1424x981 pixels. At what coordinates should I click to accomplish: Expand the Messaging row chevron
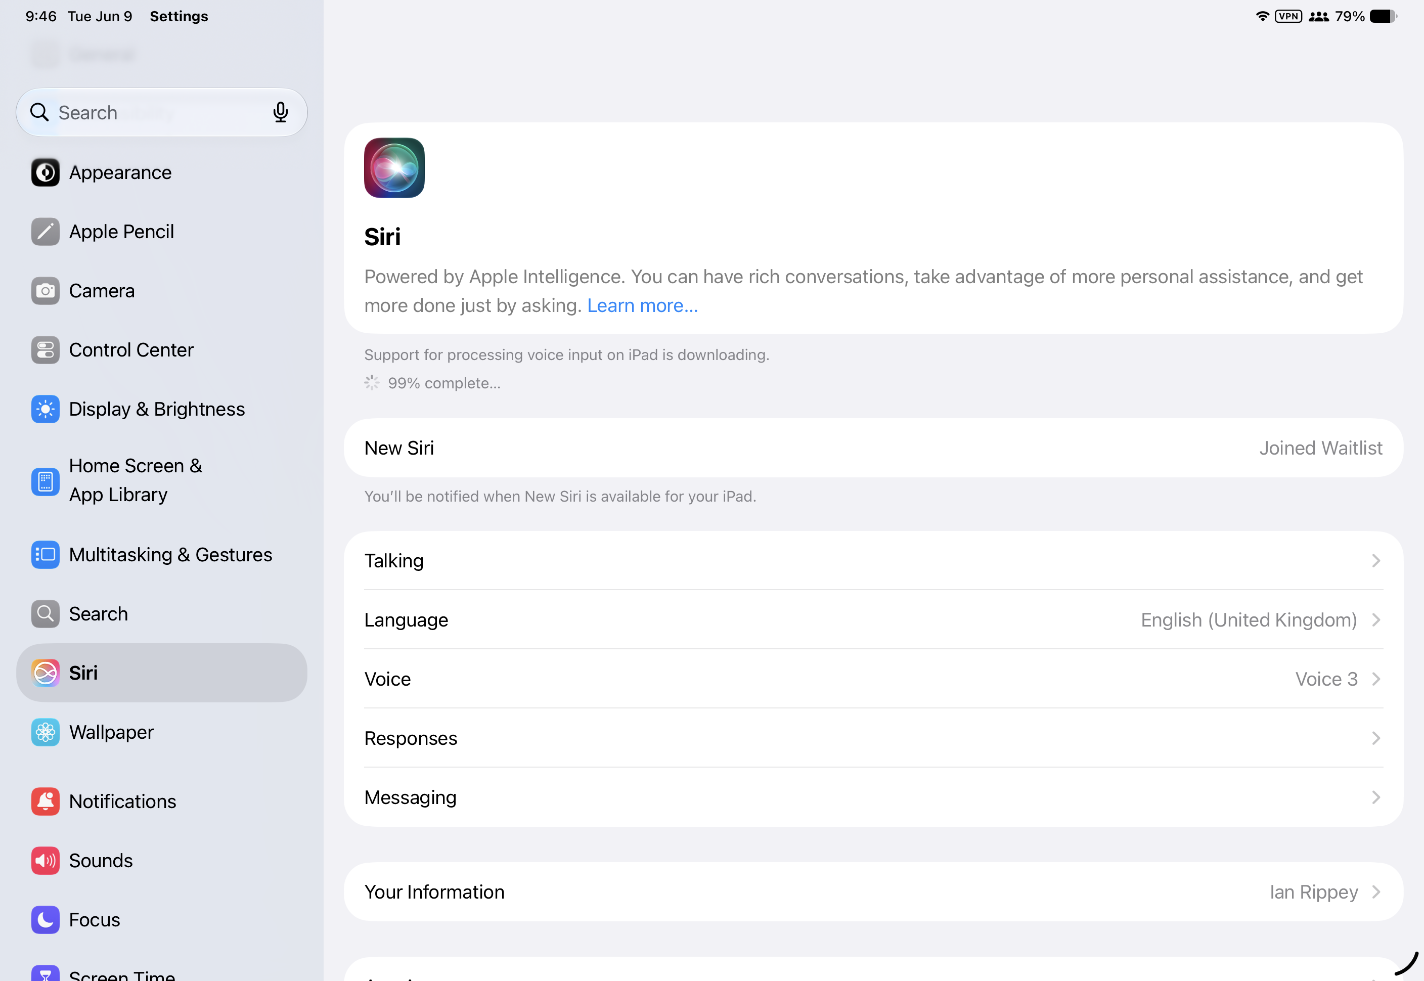pyautogui.click(x=1376, y=797)
